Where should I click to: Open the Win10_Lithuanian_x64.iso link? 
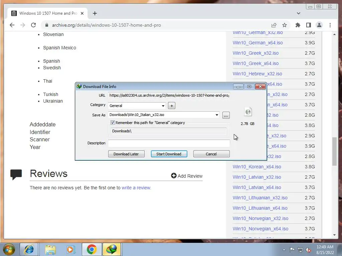tap(260, 208)
